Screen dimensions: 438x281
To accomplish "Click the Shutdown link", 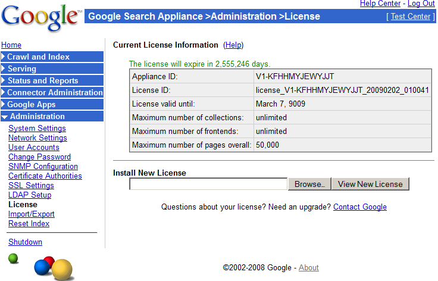I will coord(25,242).
